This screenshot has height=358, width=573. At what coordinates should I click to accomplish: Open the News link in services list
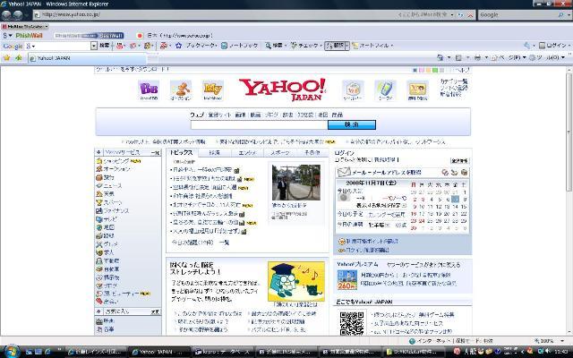click(113, 186)
